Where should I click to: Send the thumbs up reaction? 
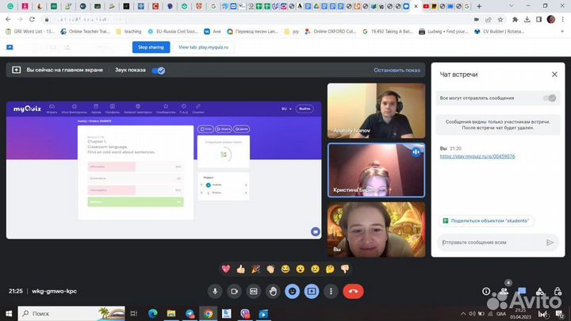(241, 269)
